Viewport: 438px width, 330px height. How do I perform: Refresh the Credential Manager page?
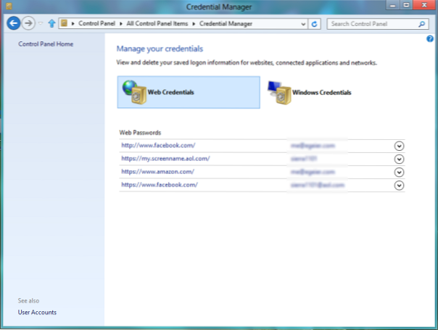(314, 24)
